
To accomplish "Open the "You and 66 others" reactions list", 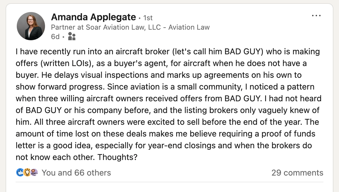I will (76, 173).
